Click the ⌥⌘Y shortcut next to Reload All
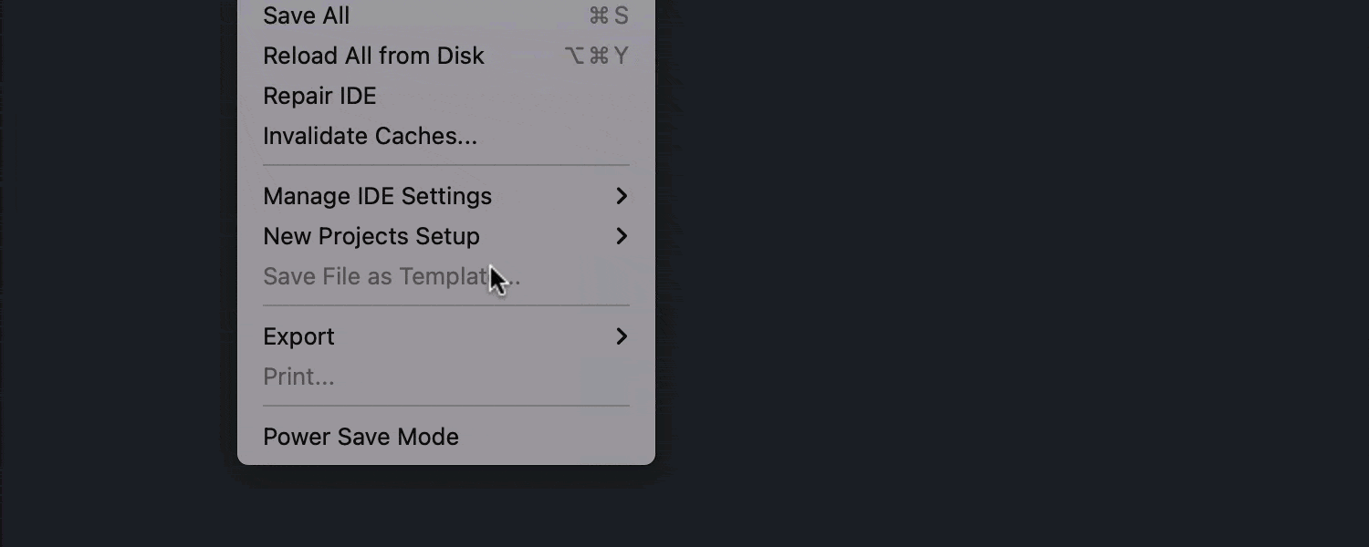This screenshot has width=1369, height=547. (x=597, y=56)
